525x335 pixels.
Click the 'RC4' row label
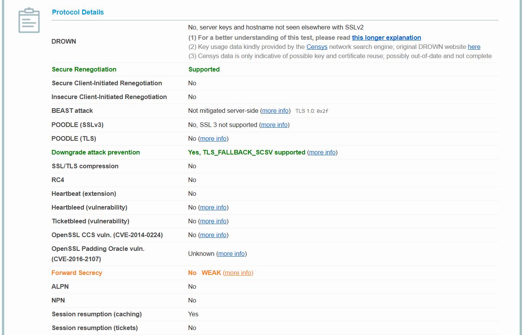coord(58,180)
